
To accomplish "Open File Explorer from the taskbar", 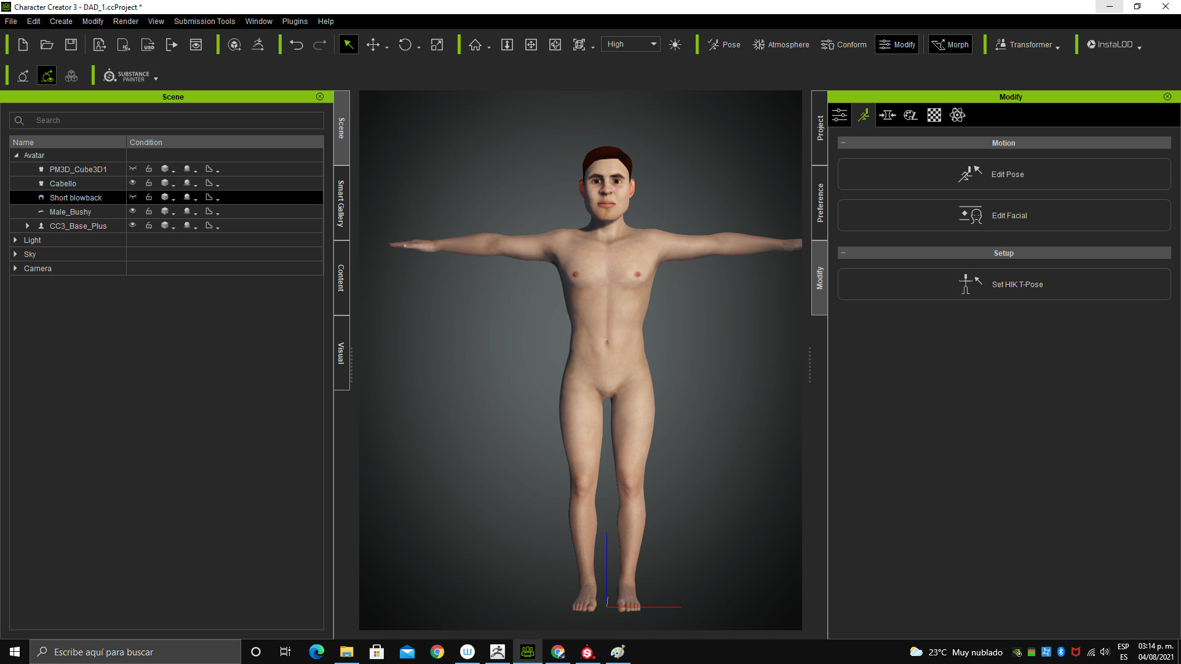I will pyautogui.click(x=347, y=652).
